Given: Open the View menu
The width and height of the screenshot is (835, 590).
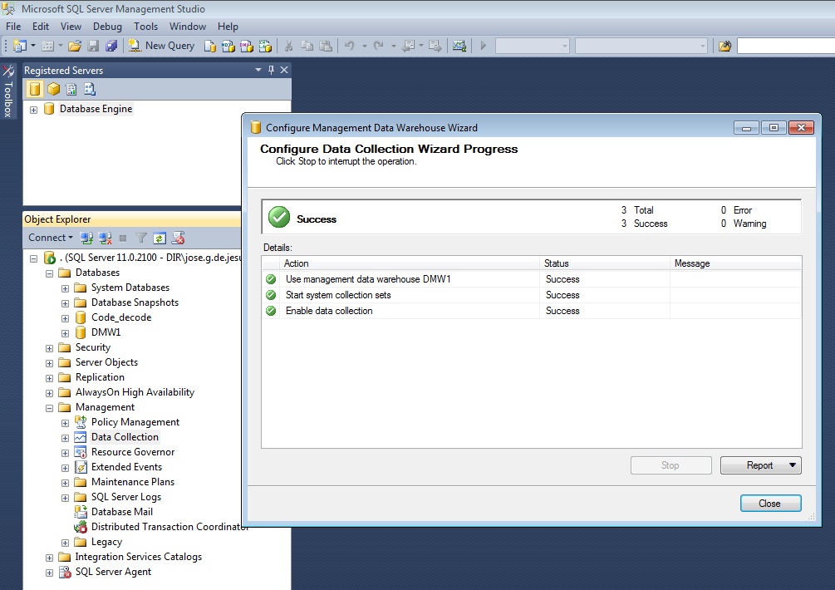Looking at the screenshot, I should [71, 26].
